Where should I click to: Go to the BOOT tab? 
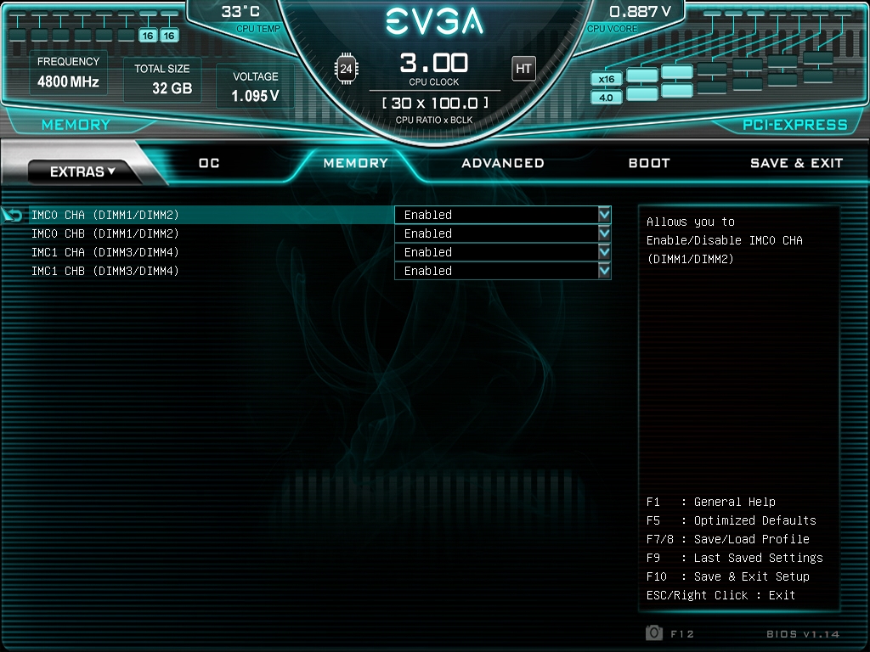tap(649, 163)
